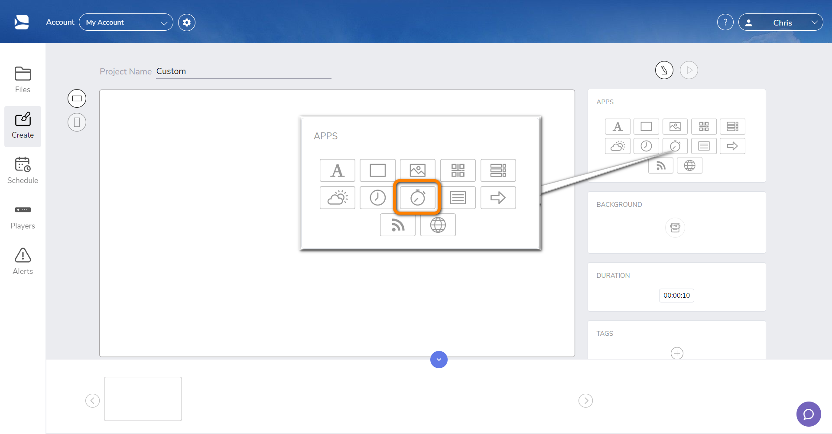Add a Shape rectangle app from the right panel
Image resolution: width=832 pixels, height=434 pixels.
click(x=646, y=127)
